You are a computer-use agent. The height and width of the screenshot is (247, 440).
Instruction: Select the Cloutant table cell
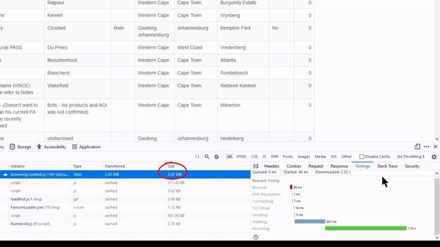[78, 32]
